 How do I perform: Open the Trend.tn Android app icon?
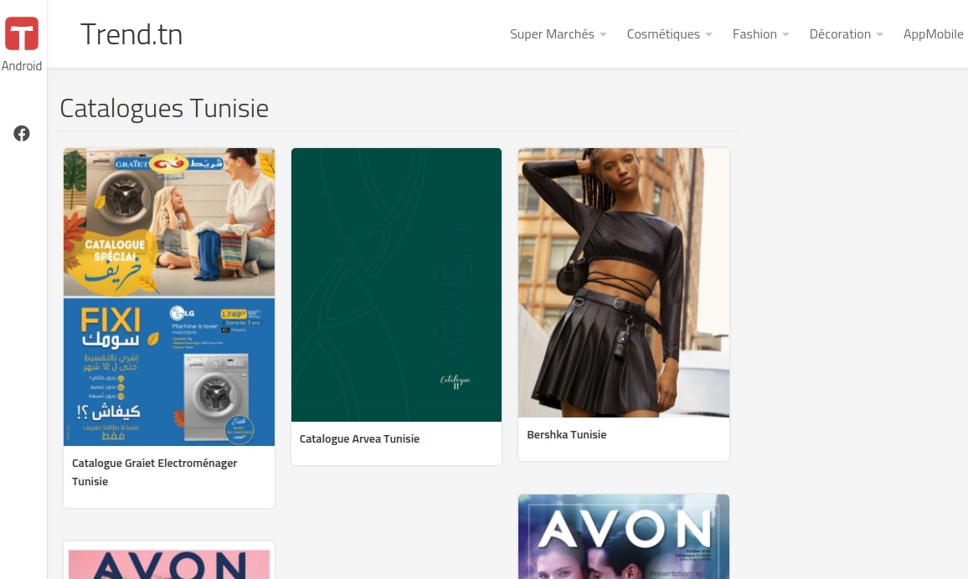tap(22, 33)
